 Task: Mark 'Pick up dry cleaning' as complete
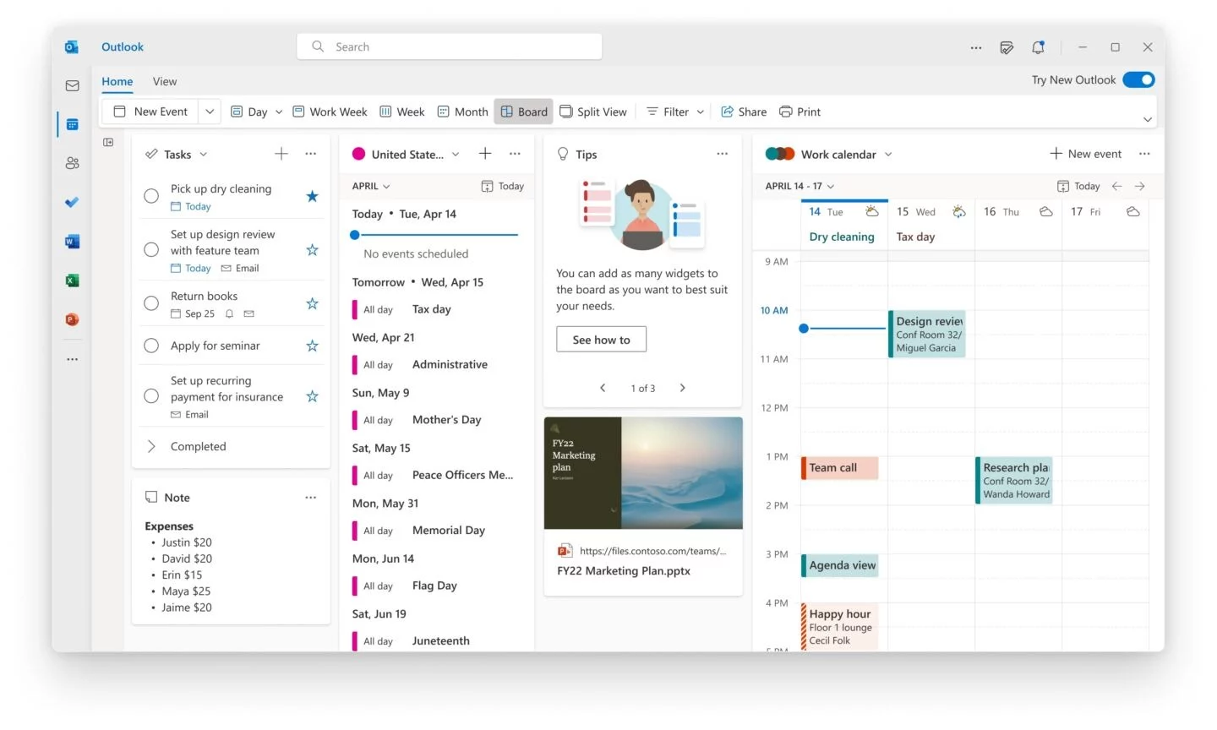point(151,195)
